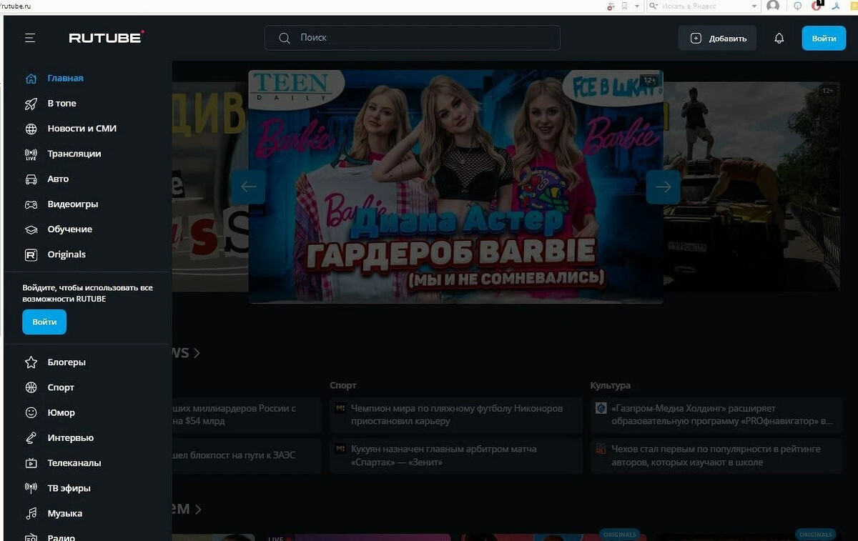
Task: Open Газпром-Медиа Холдинг news item
Action: pyautogui.click(x=716, y=415)
